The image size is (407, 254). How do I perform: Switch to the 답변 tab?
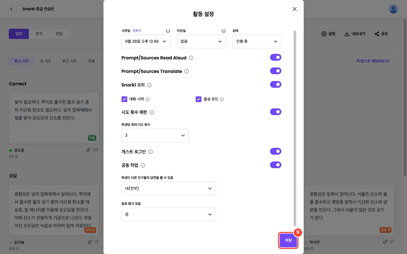click(19, 34)
